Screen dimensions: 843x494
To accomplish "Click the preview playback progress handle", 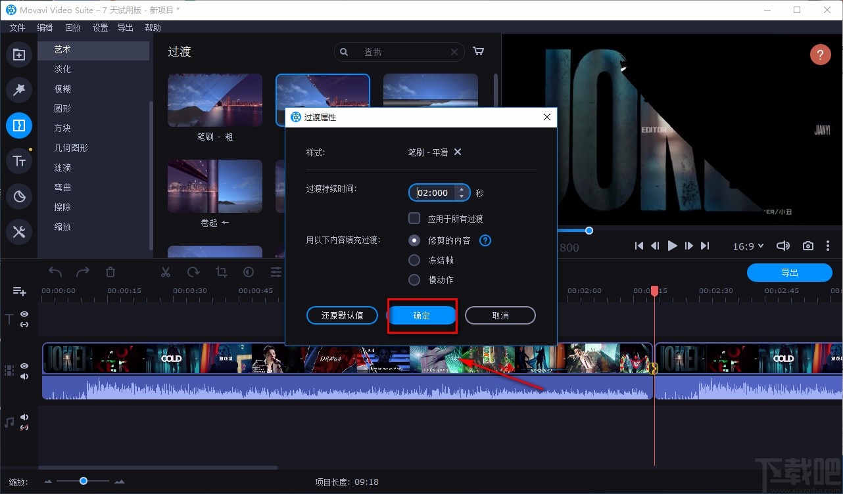I will (x=589, y=230).
